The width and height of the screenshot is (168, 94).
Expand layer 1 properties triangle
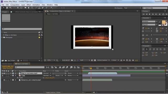tap(11, 73)
